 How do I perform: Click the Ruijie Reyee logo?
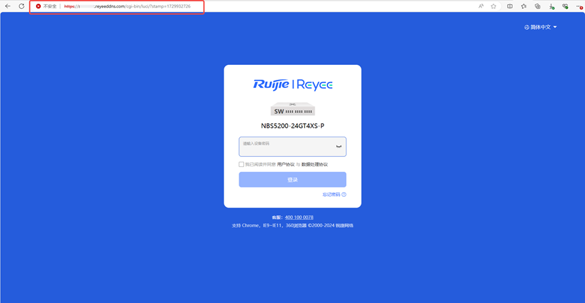click(293, 85)
